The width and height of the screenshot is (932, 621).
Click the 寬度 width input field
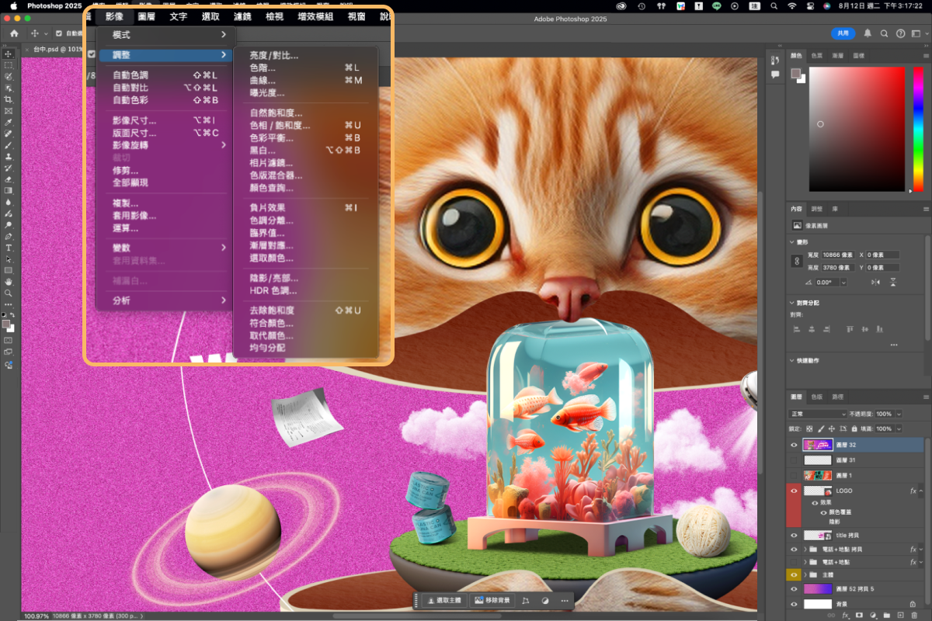(x=839, y=255)
